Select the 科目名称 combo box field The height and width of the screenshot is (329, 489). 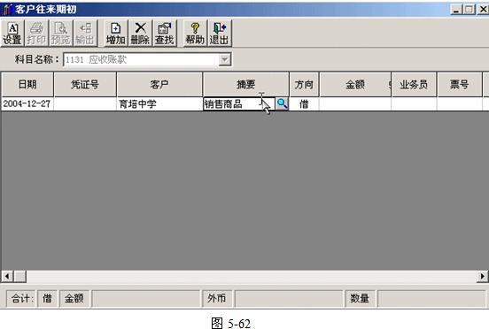147,59
